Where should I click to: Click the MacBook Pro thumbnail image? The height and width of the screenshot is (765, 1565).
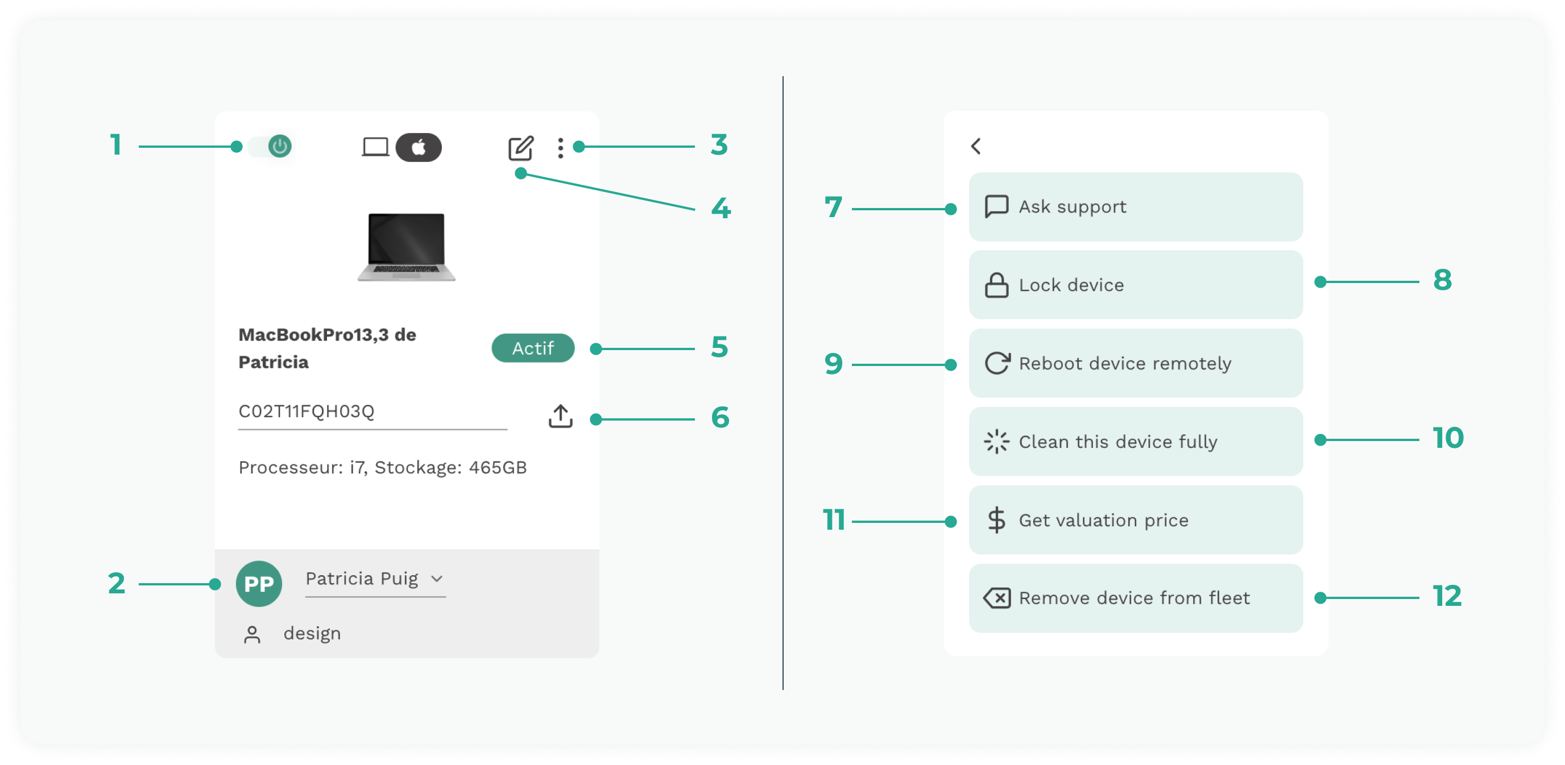[x=407, y=247]
